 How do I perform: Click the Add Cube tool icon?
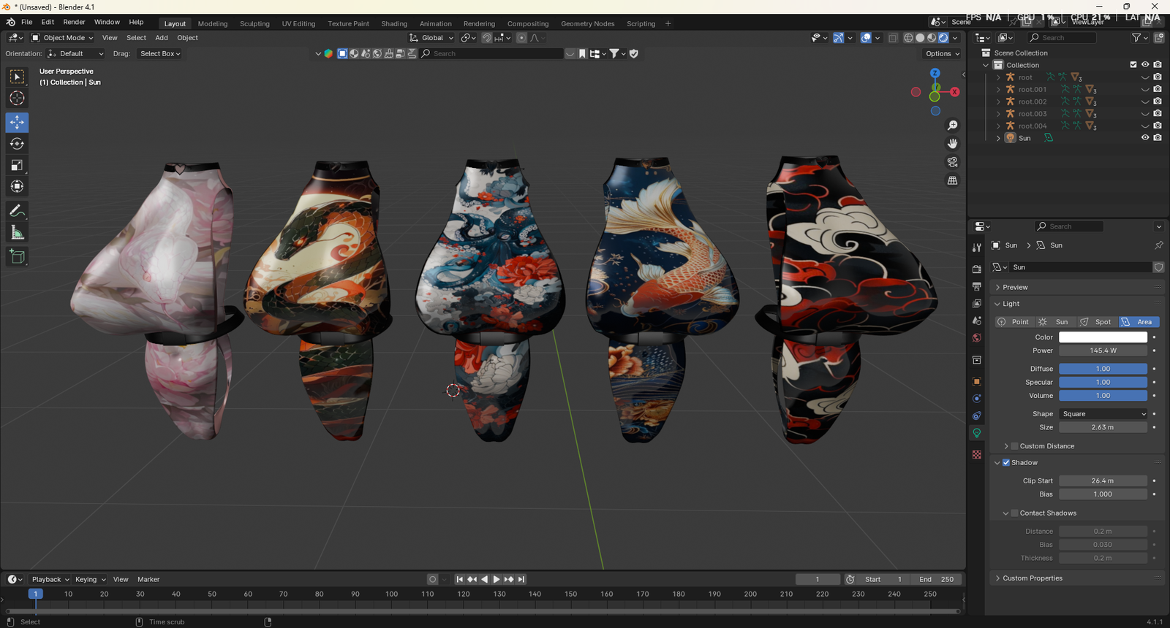pos(17,256)
